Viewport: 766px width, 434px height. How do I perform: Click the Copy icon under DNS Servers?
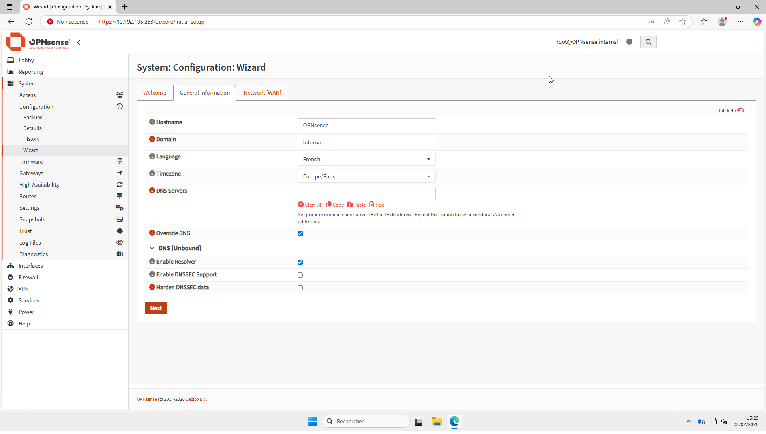tap(329, 205)
